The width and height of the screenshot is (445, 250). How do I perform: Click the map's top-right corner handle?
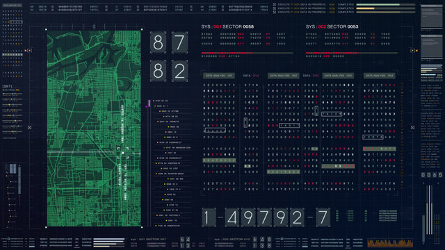[142, 29]
